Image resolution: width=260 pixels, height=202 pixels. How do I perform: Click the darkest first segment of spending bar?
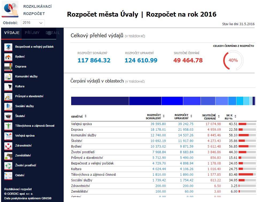point(100,101)
